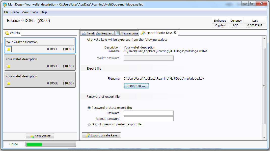270x151 pixels.
Task: Click yellow icon in the second wallet card
Action: [x=8, y=66]
